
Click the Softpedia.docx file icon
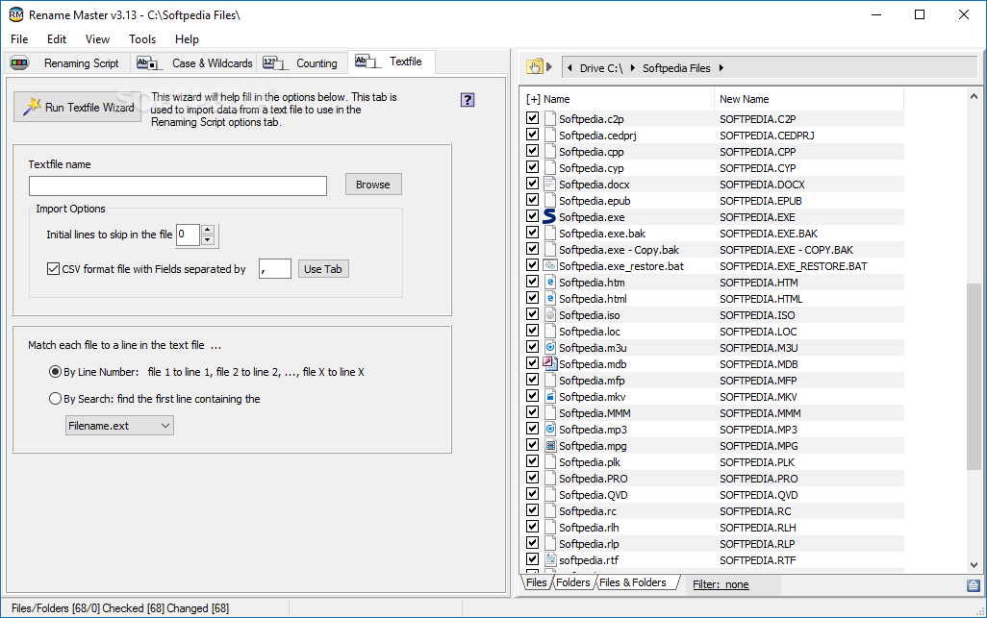pyautogui.click(x=549, y=184)
